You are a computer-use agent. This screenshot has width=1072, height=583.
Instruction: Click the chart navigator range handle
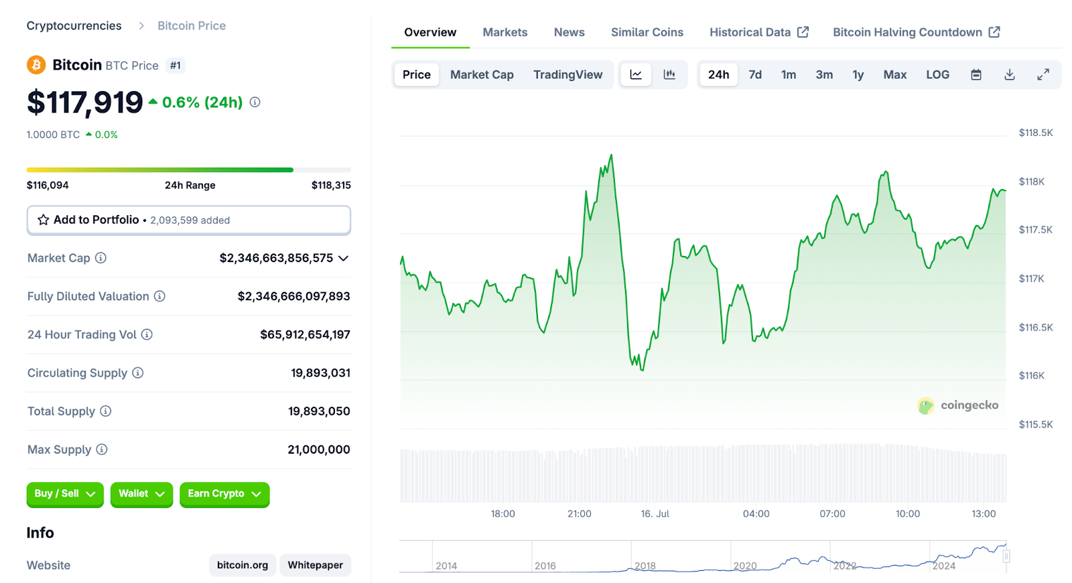click(1006, 556)
